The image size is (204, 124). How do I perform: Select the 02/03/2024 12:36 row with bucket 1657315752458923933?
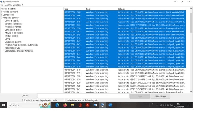coord(125,25)
